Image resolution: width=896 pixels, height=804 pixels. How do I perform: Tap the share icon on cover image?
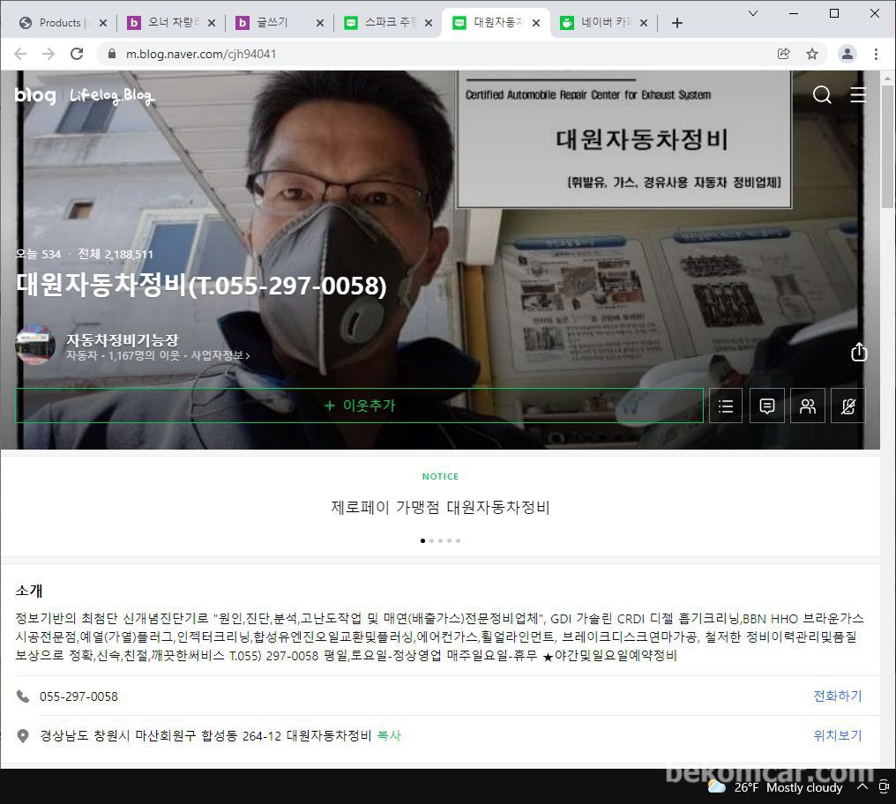(858, 352)
